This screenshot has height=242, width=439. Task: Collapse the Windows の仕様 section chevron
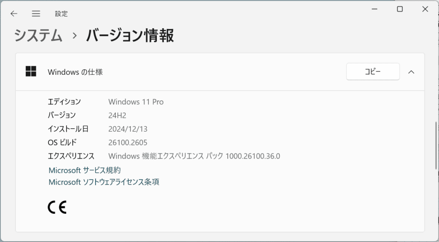click(411, 72)
